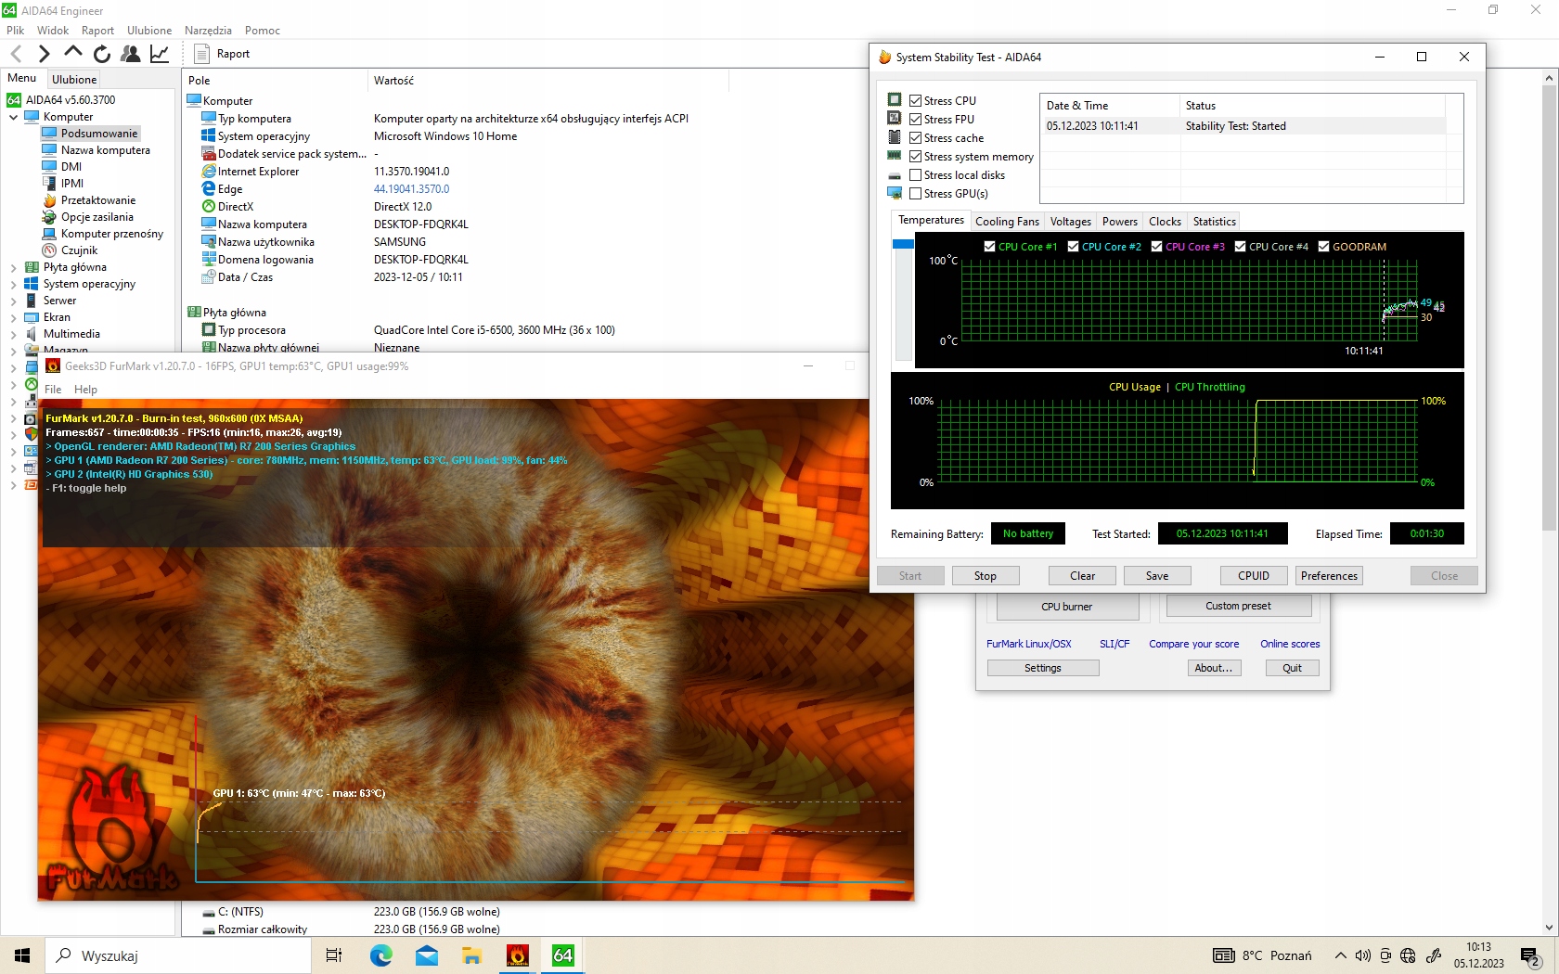1559x974 pixels.
Task: Open the Windows Start menu
Action: [22, 955]
